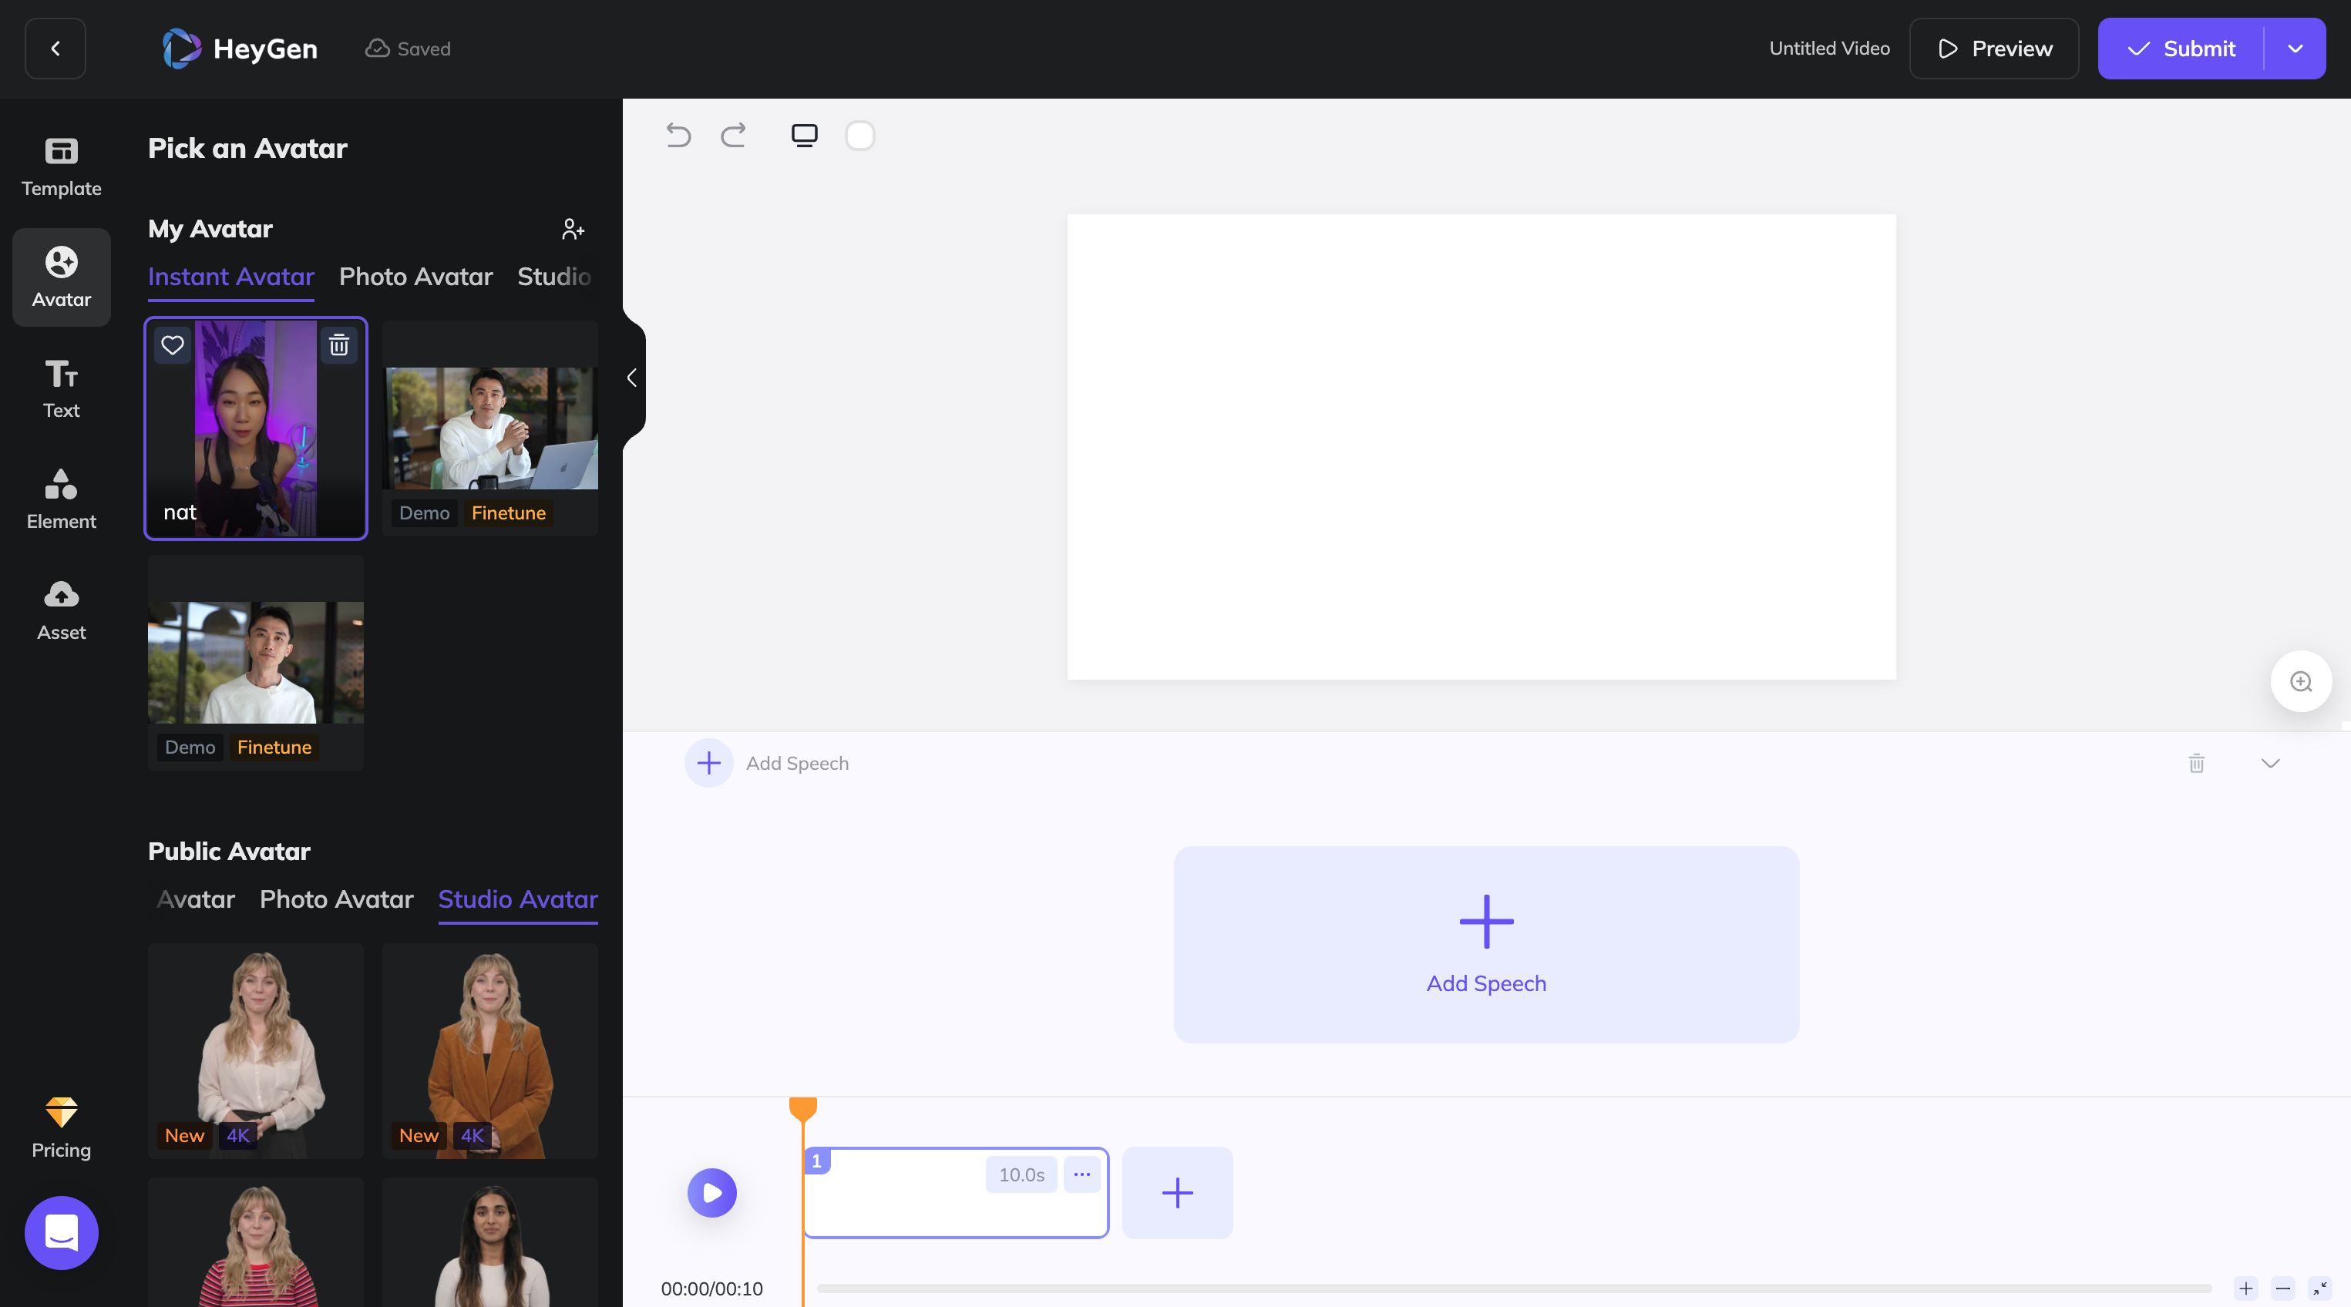This screenshot has height=1307, width=2351.
Task: Collapse the avatar side panel arrow
Action: [633, 378]
